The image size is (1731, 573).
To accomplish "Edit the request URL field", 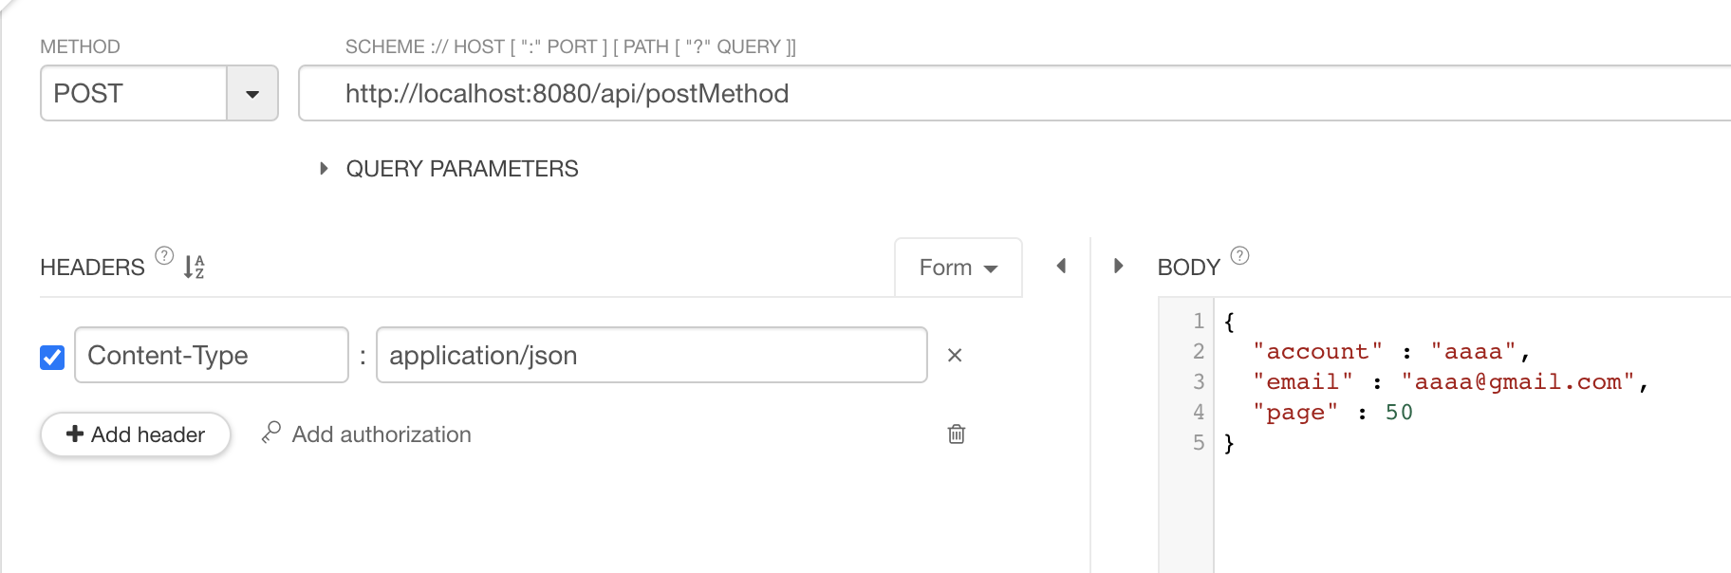I will [x=1015, y=93].
